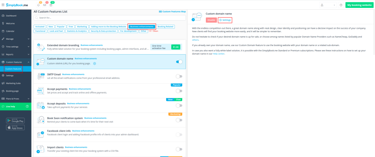
Task: Enable the SMTP Email toggle
Action: click(179, 76)
